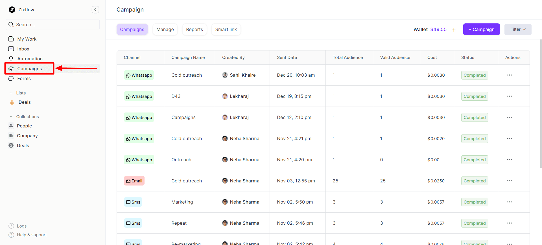Open the Filter dropdown
Screen dimensions: 542x245
coord(518,29)
